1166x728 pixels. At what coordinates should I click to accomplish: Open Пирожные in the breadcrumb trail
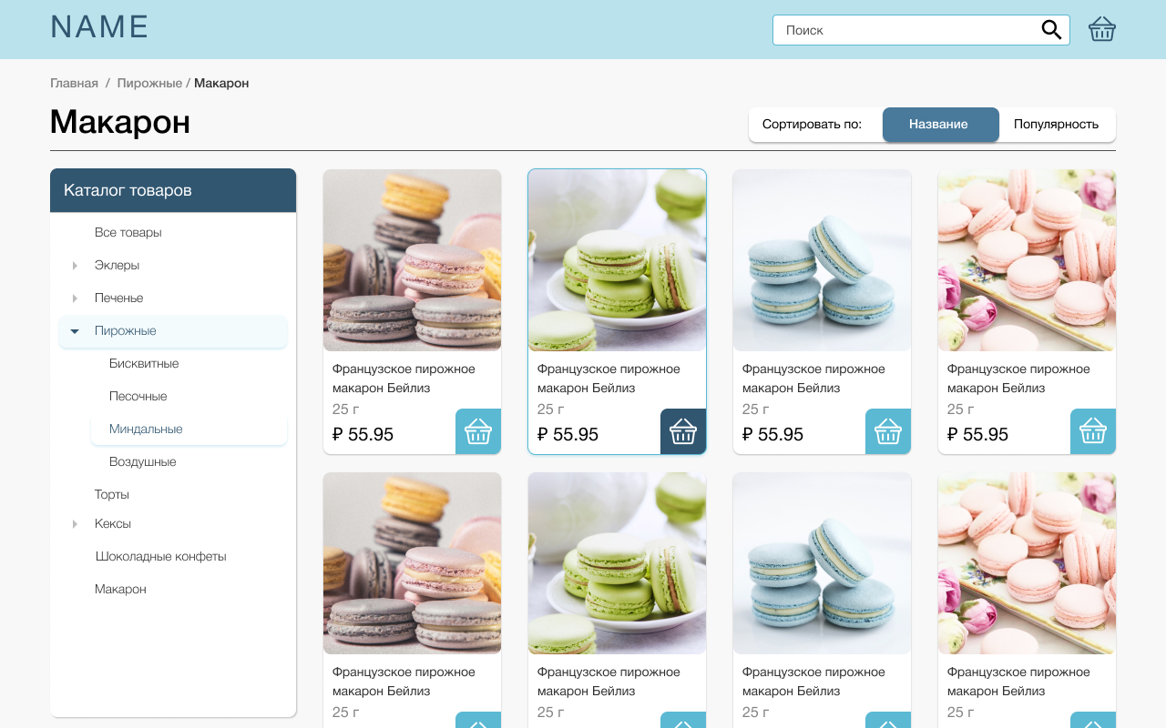[149, 83]
